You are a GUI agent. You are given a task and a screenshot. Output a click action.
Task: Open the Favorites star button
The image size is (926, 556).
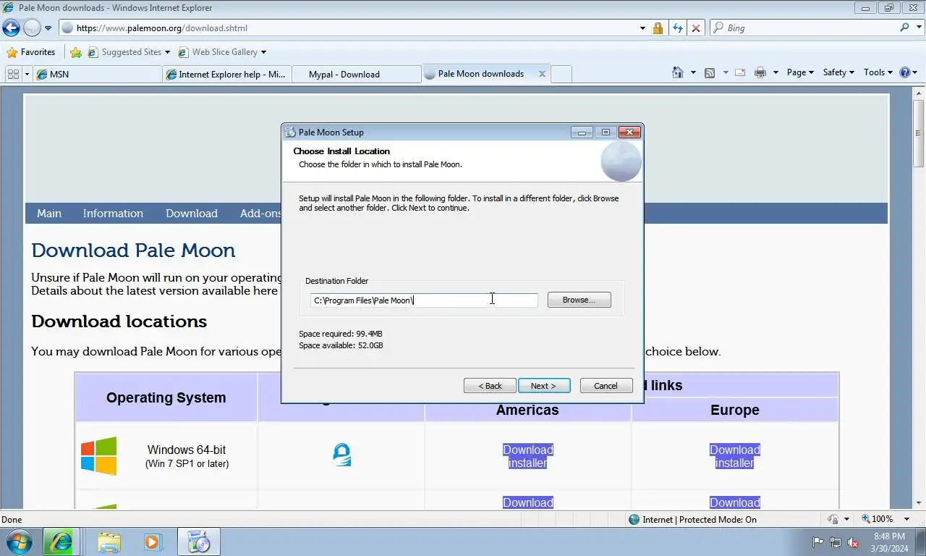(x=31, y=52)
